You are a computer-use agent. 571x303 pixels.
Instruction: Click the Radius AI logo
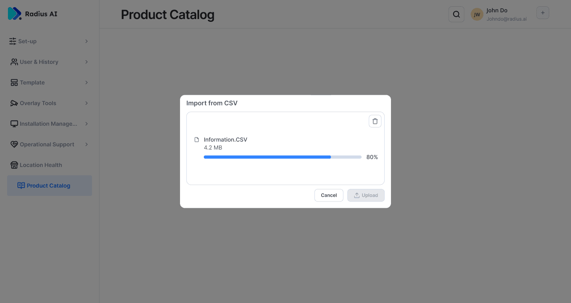(x=15, y=13)
